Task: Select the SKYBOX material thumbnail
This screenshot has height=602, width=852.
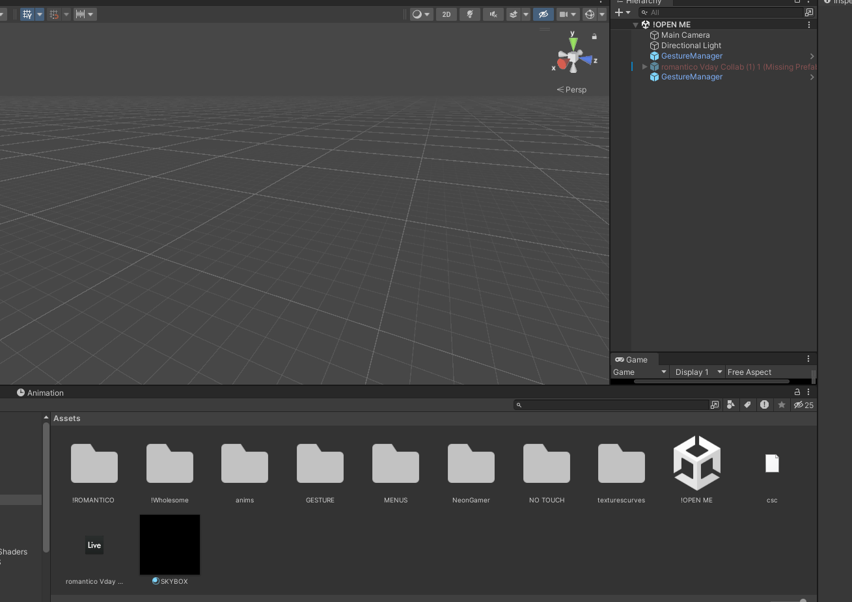Action: click(170, 545)
